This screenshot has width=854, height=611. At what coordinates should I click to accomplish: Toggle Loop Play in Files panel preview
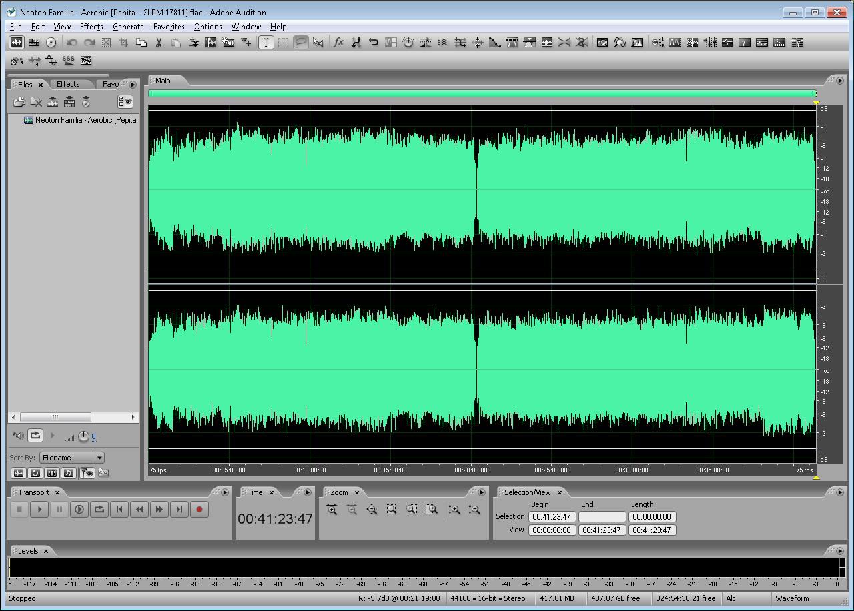pyautogui.click(x=35, y=436)
